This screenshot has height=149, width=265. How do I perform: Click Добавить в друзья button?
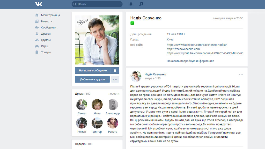[92, 79]
